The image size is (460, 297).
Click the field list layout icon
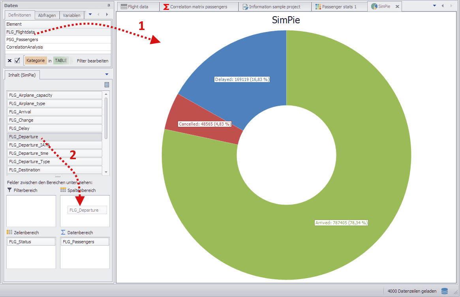coord(107,85)
